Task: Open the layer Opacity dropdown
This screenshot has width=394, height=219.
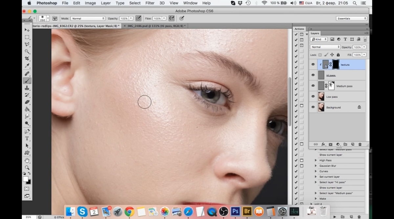Action: pyautogui.click(x=364, y=47)
